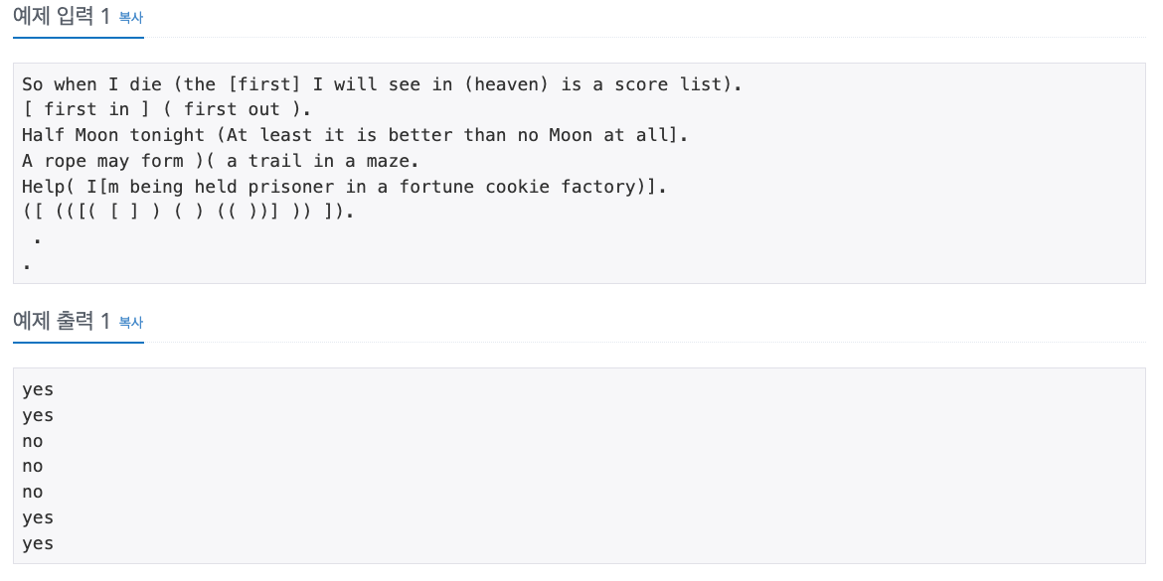Click the 예제 출력 1 heading text
This screenshot has height=581, width=1163.
coord(62,321)
